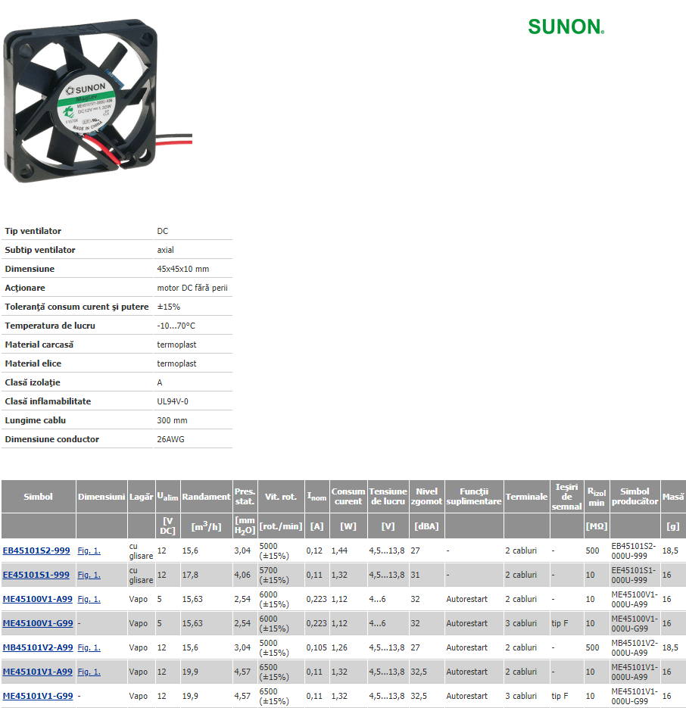The height and width of the screenshot is (708, 686).
Task: Select the '-10...70°C' temperature value
Action: coord(176,326)
